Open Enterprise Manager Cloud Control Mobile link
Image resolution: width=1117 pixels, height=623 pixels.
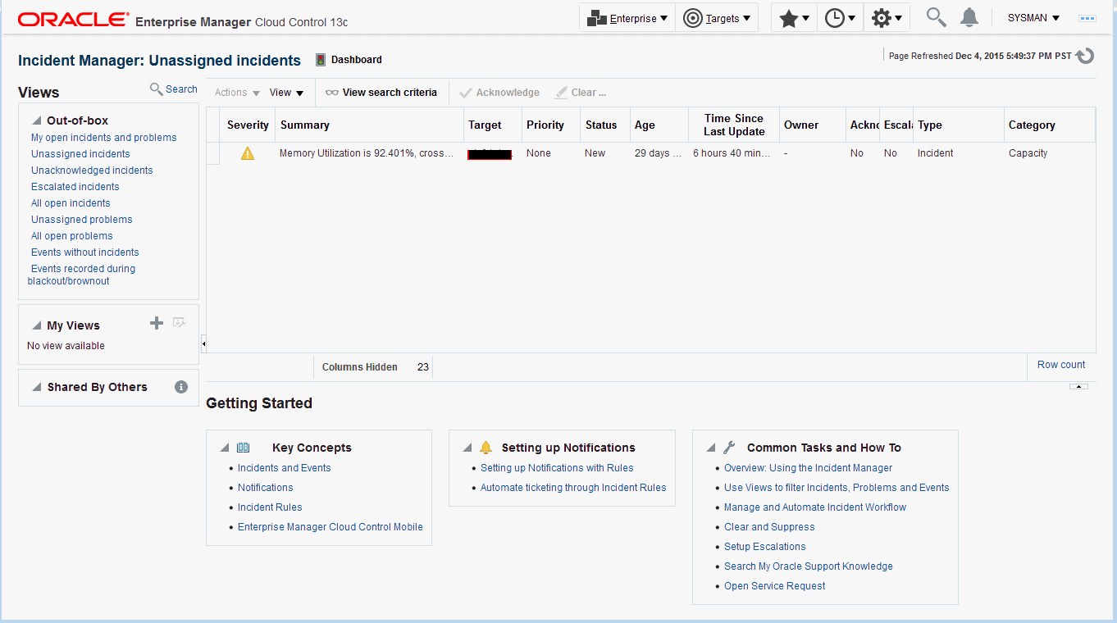pos(331,527)
